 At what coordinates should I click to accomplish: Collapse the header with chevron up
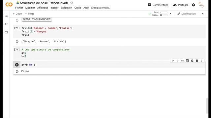click(203, 14)
